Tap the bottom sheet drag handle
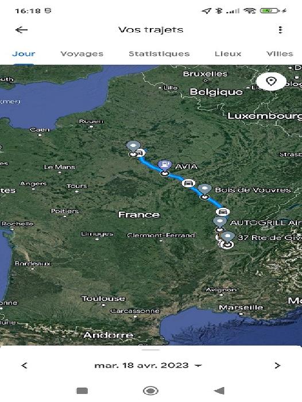 151,349
